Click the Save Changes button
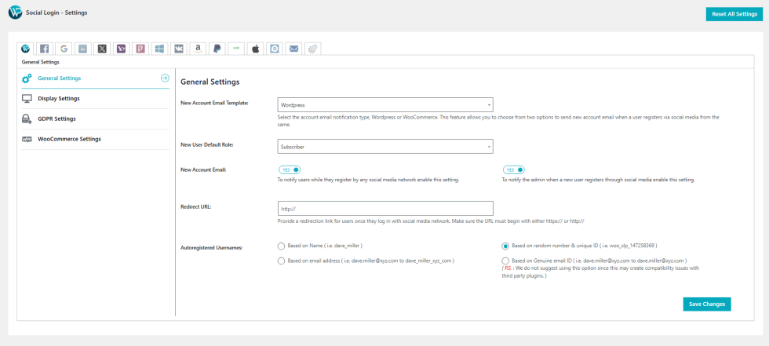This screenshot has width=769, height=346. pyautogui.click(x=706, y=304)
